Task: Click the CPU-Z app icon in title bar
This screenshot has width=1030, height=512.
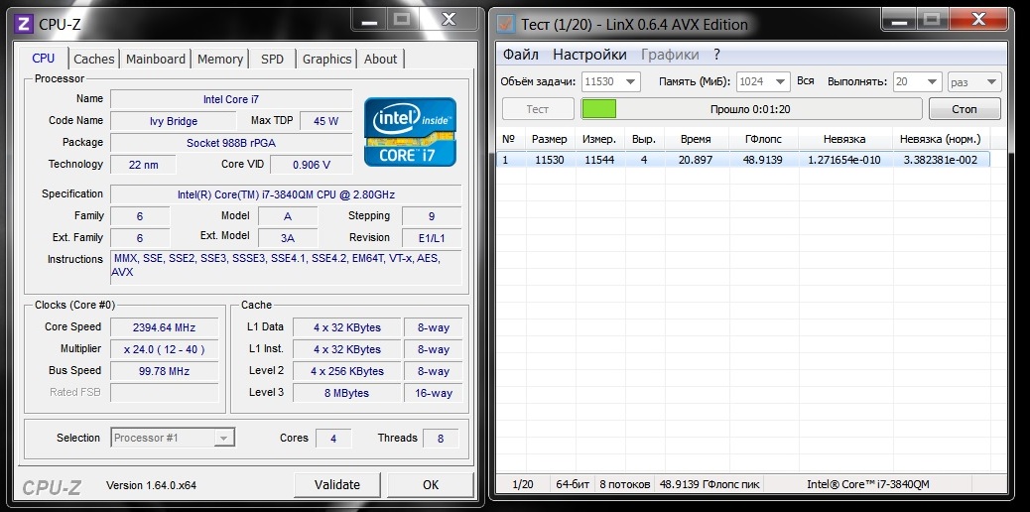Action: [24, 25]
